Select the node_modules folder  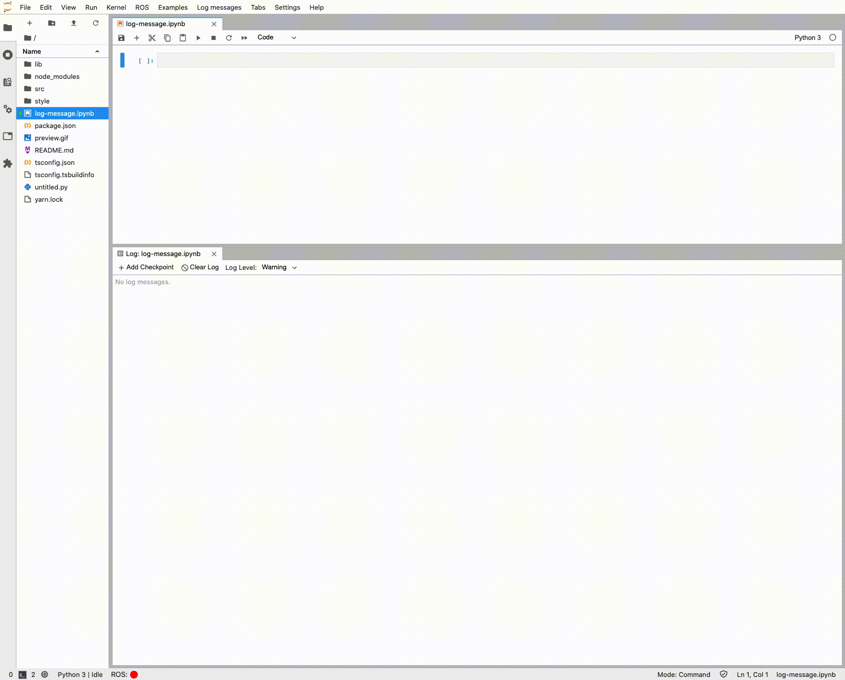click(62, 76)
